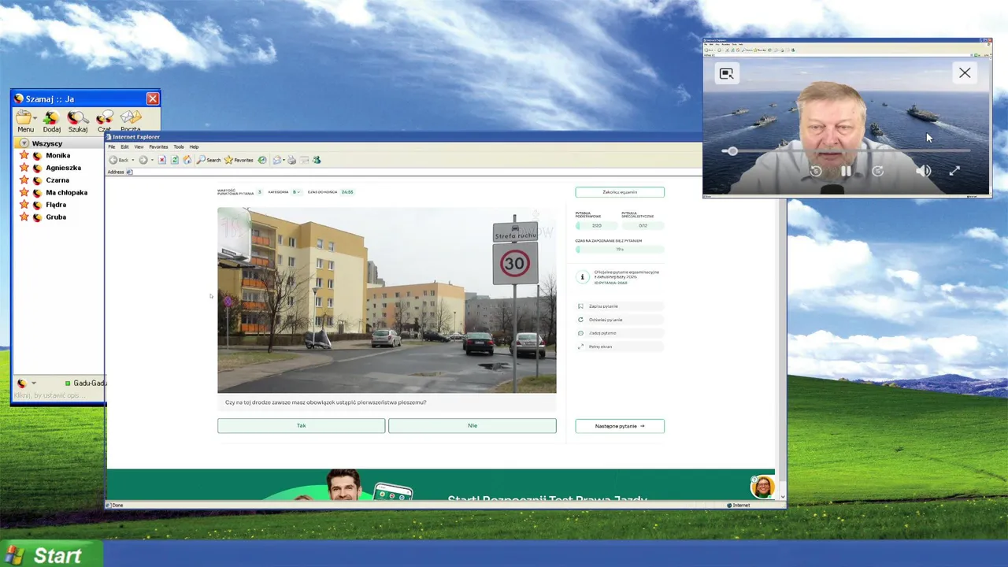
Task: Click the Back button in IE toolbar
Action: (118, 160)
